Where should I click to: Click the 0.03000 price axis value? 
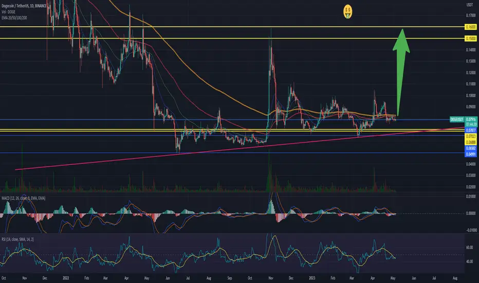pos(471,175)
